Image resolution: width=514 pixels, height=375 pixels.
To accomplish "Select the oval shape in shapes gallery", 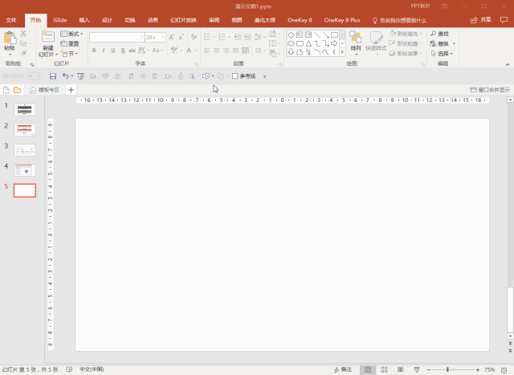I will pyautogui.click(x=291, y=43).
